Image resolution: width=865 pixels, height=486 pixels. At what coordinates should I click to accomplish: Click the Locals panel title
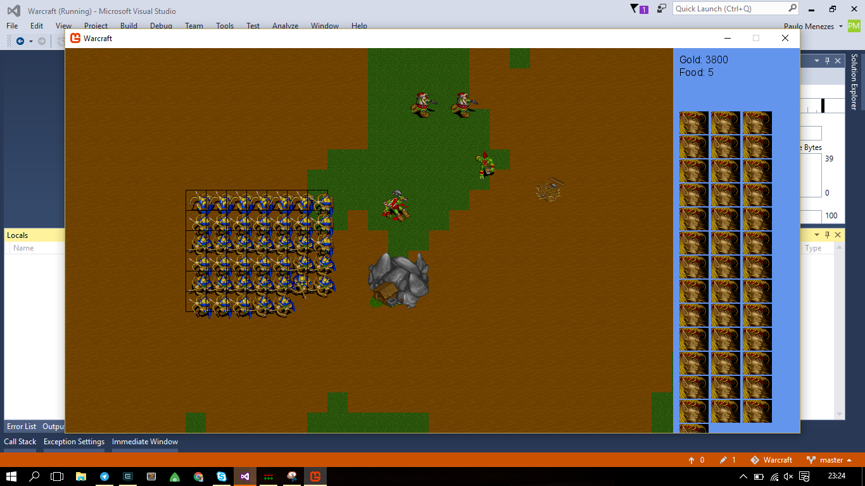tap(18, 235)
